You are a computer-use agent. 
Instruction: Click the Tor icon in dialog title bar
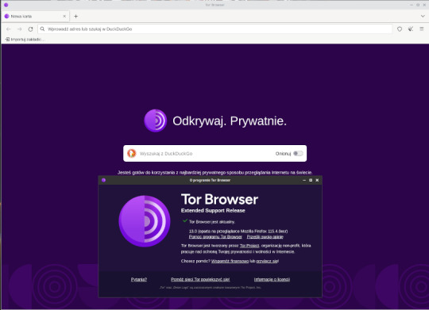click(x=103, y=180)
